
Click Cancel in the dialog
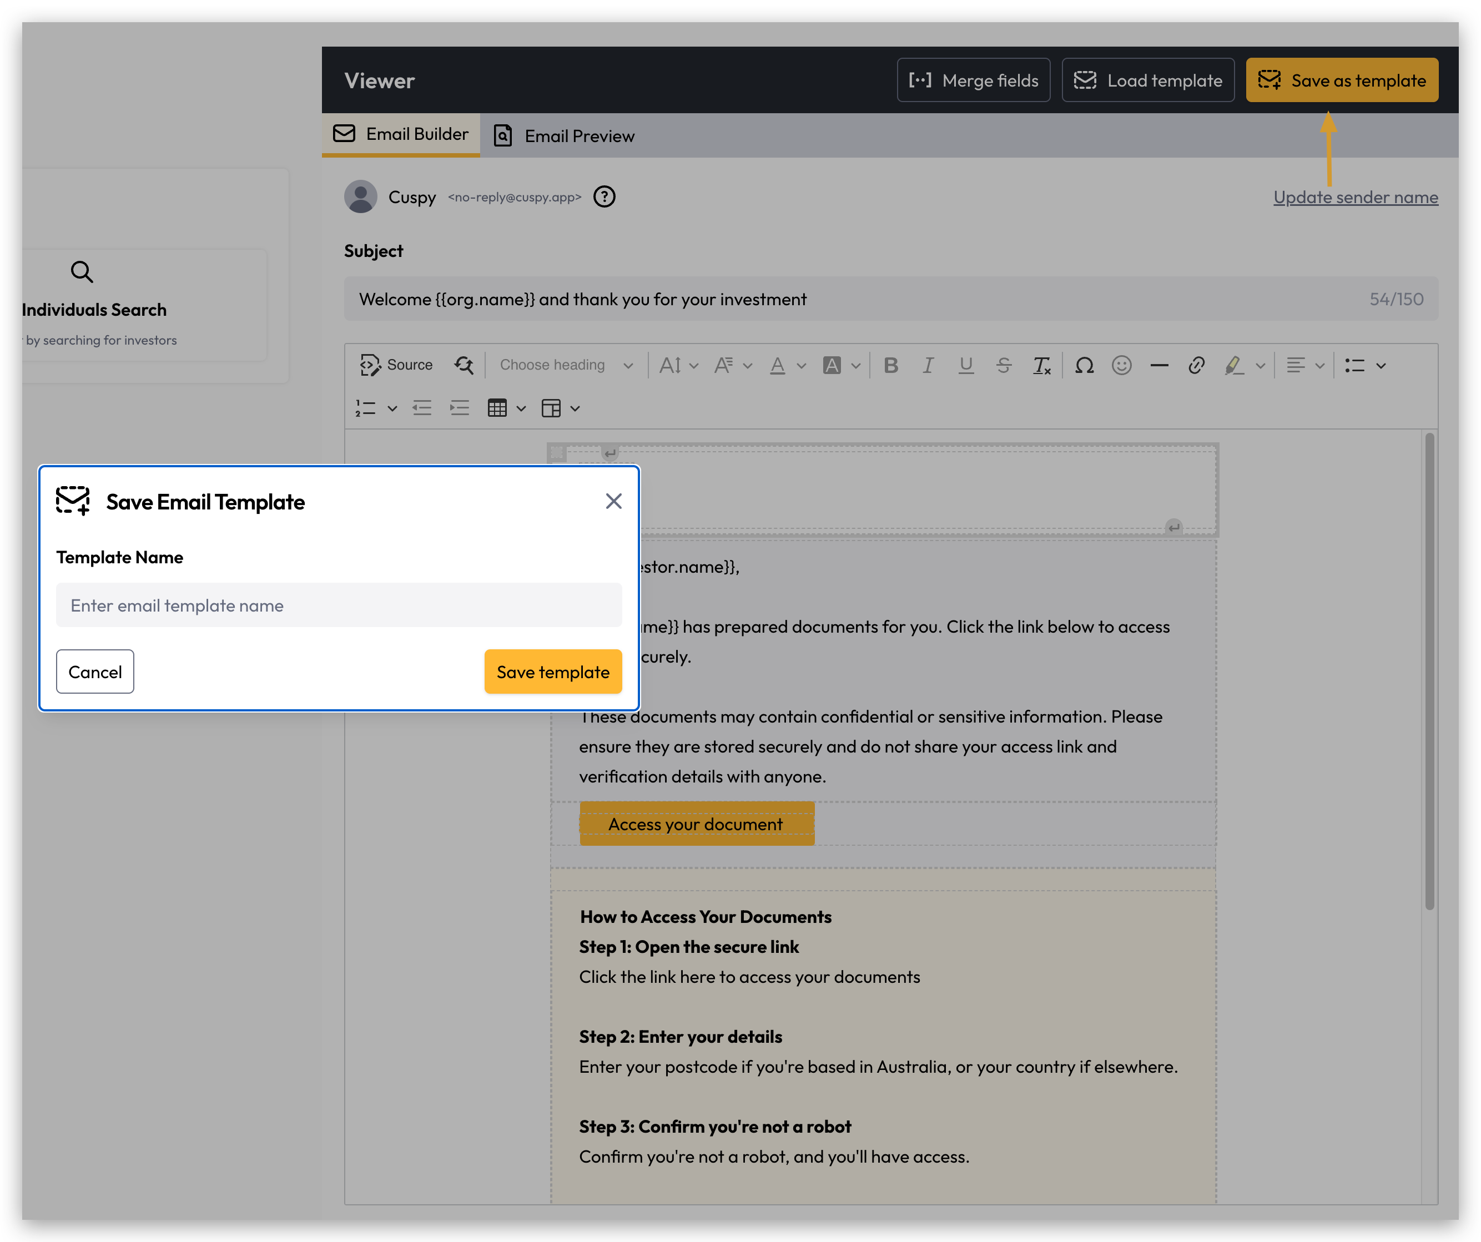coord(95,672)
